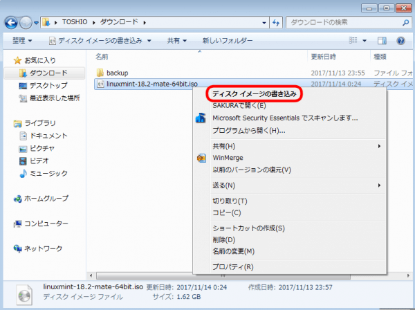Image resolution: width=415 pixels, height=310 pixels.
Task: Sort by the 更新日時 column header
Action: (323, 57)
